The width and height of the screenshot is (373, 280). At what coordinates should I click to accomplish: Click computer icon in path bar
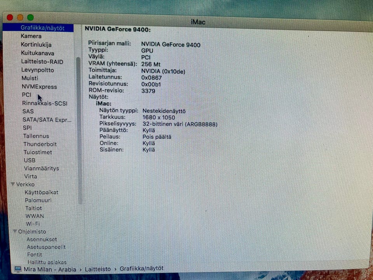17,269
